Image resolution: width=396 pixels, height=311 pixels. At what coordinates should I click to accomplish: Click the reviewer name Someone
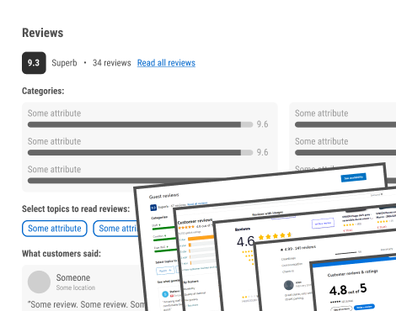coord(73,277)
